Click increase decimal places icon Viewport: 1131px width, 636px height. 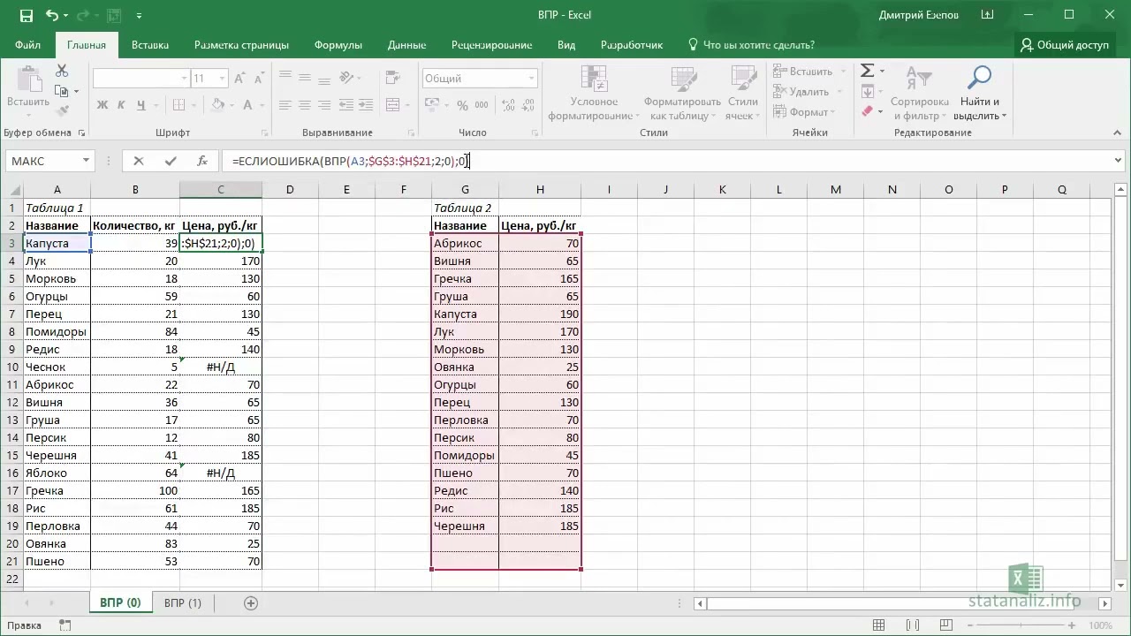tap(506, 105)
